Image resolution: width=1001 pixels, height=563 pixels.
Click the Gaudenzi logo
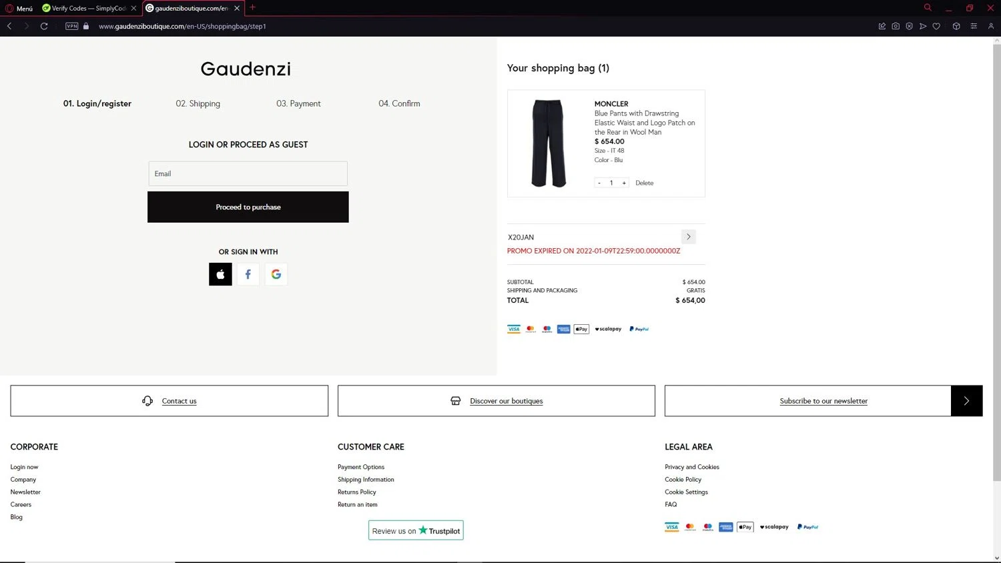pyautogui.click(x=246, y=69)
